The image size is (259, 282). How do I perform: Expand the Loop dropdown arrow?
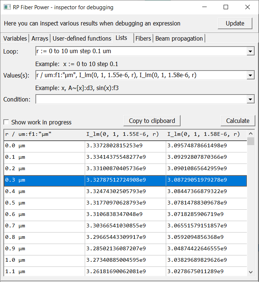pyautogui.click(x=251, y=51)
